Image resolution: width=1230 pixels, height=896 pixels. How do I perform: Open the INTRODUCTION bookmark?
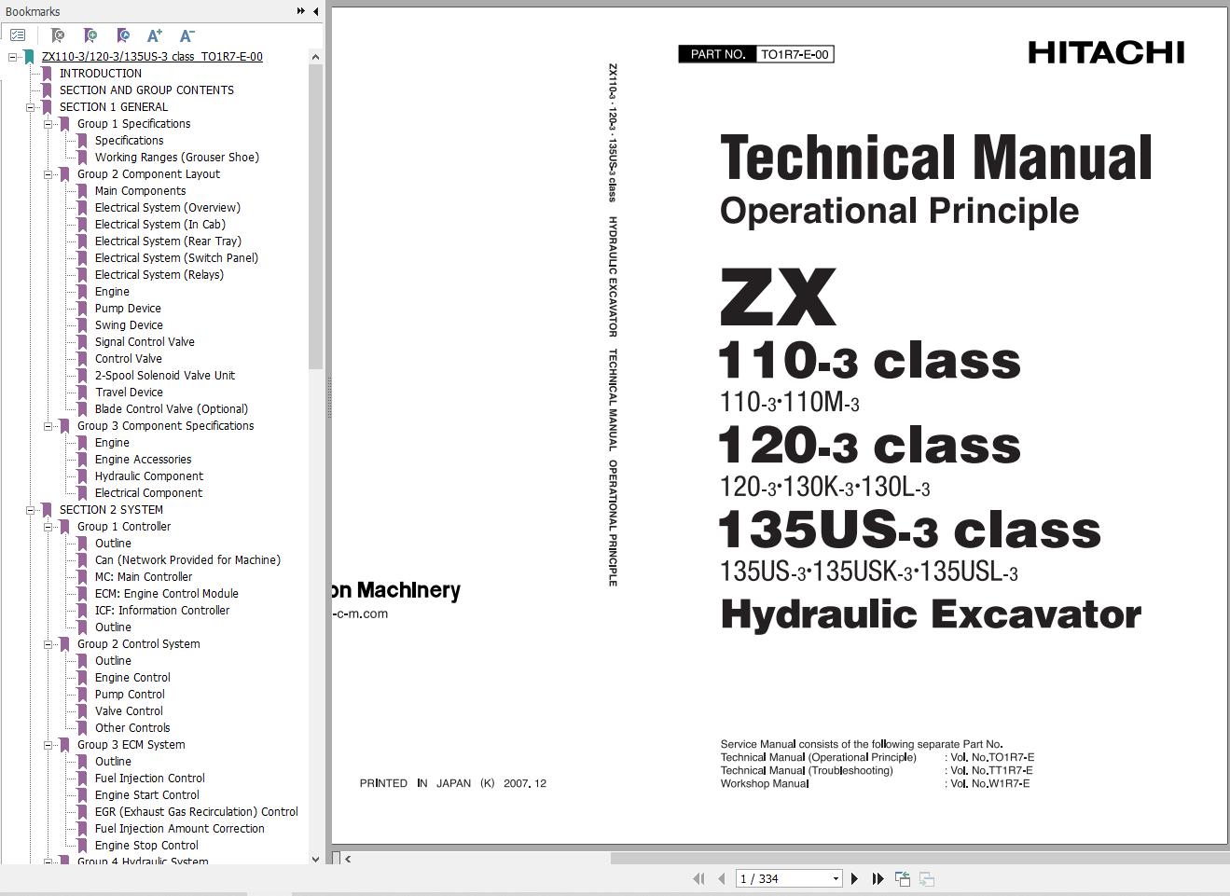(101, 74)
